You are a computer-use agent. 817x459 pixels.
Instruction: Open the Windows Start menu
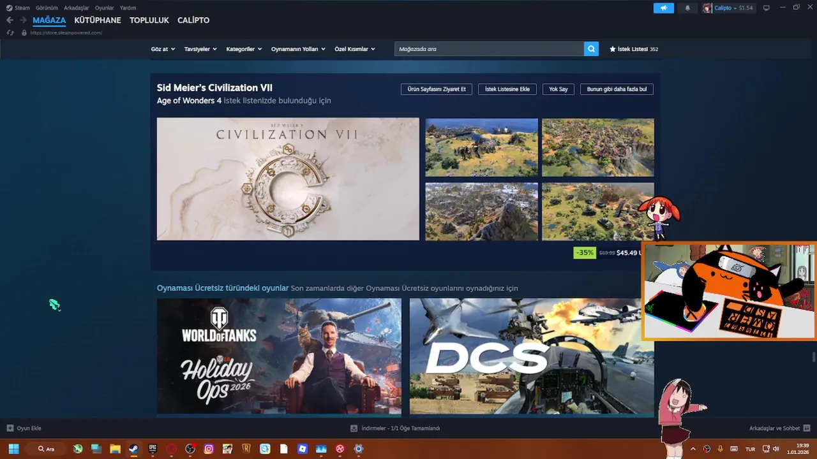13,449
